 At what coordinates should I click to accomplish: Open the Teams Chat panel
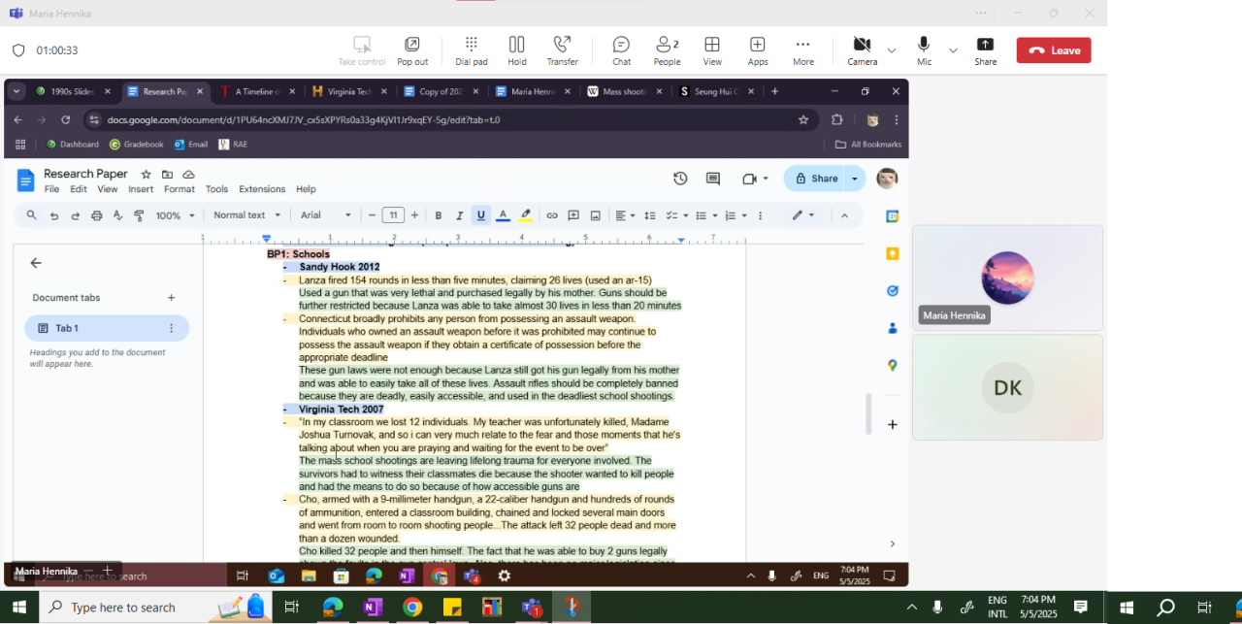(x=621, y=49)
